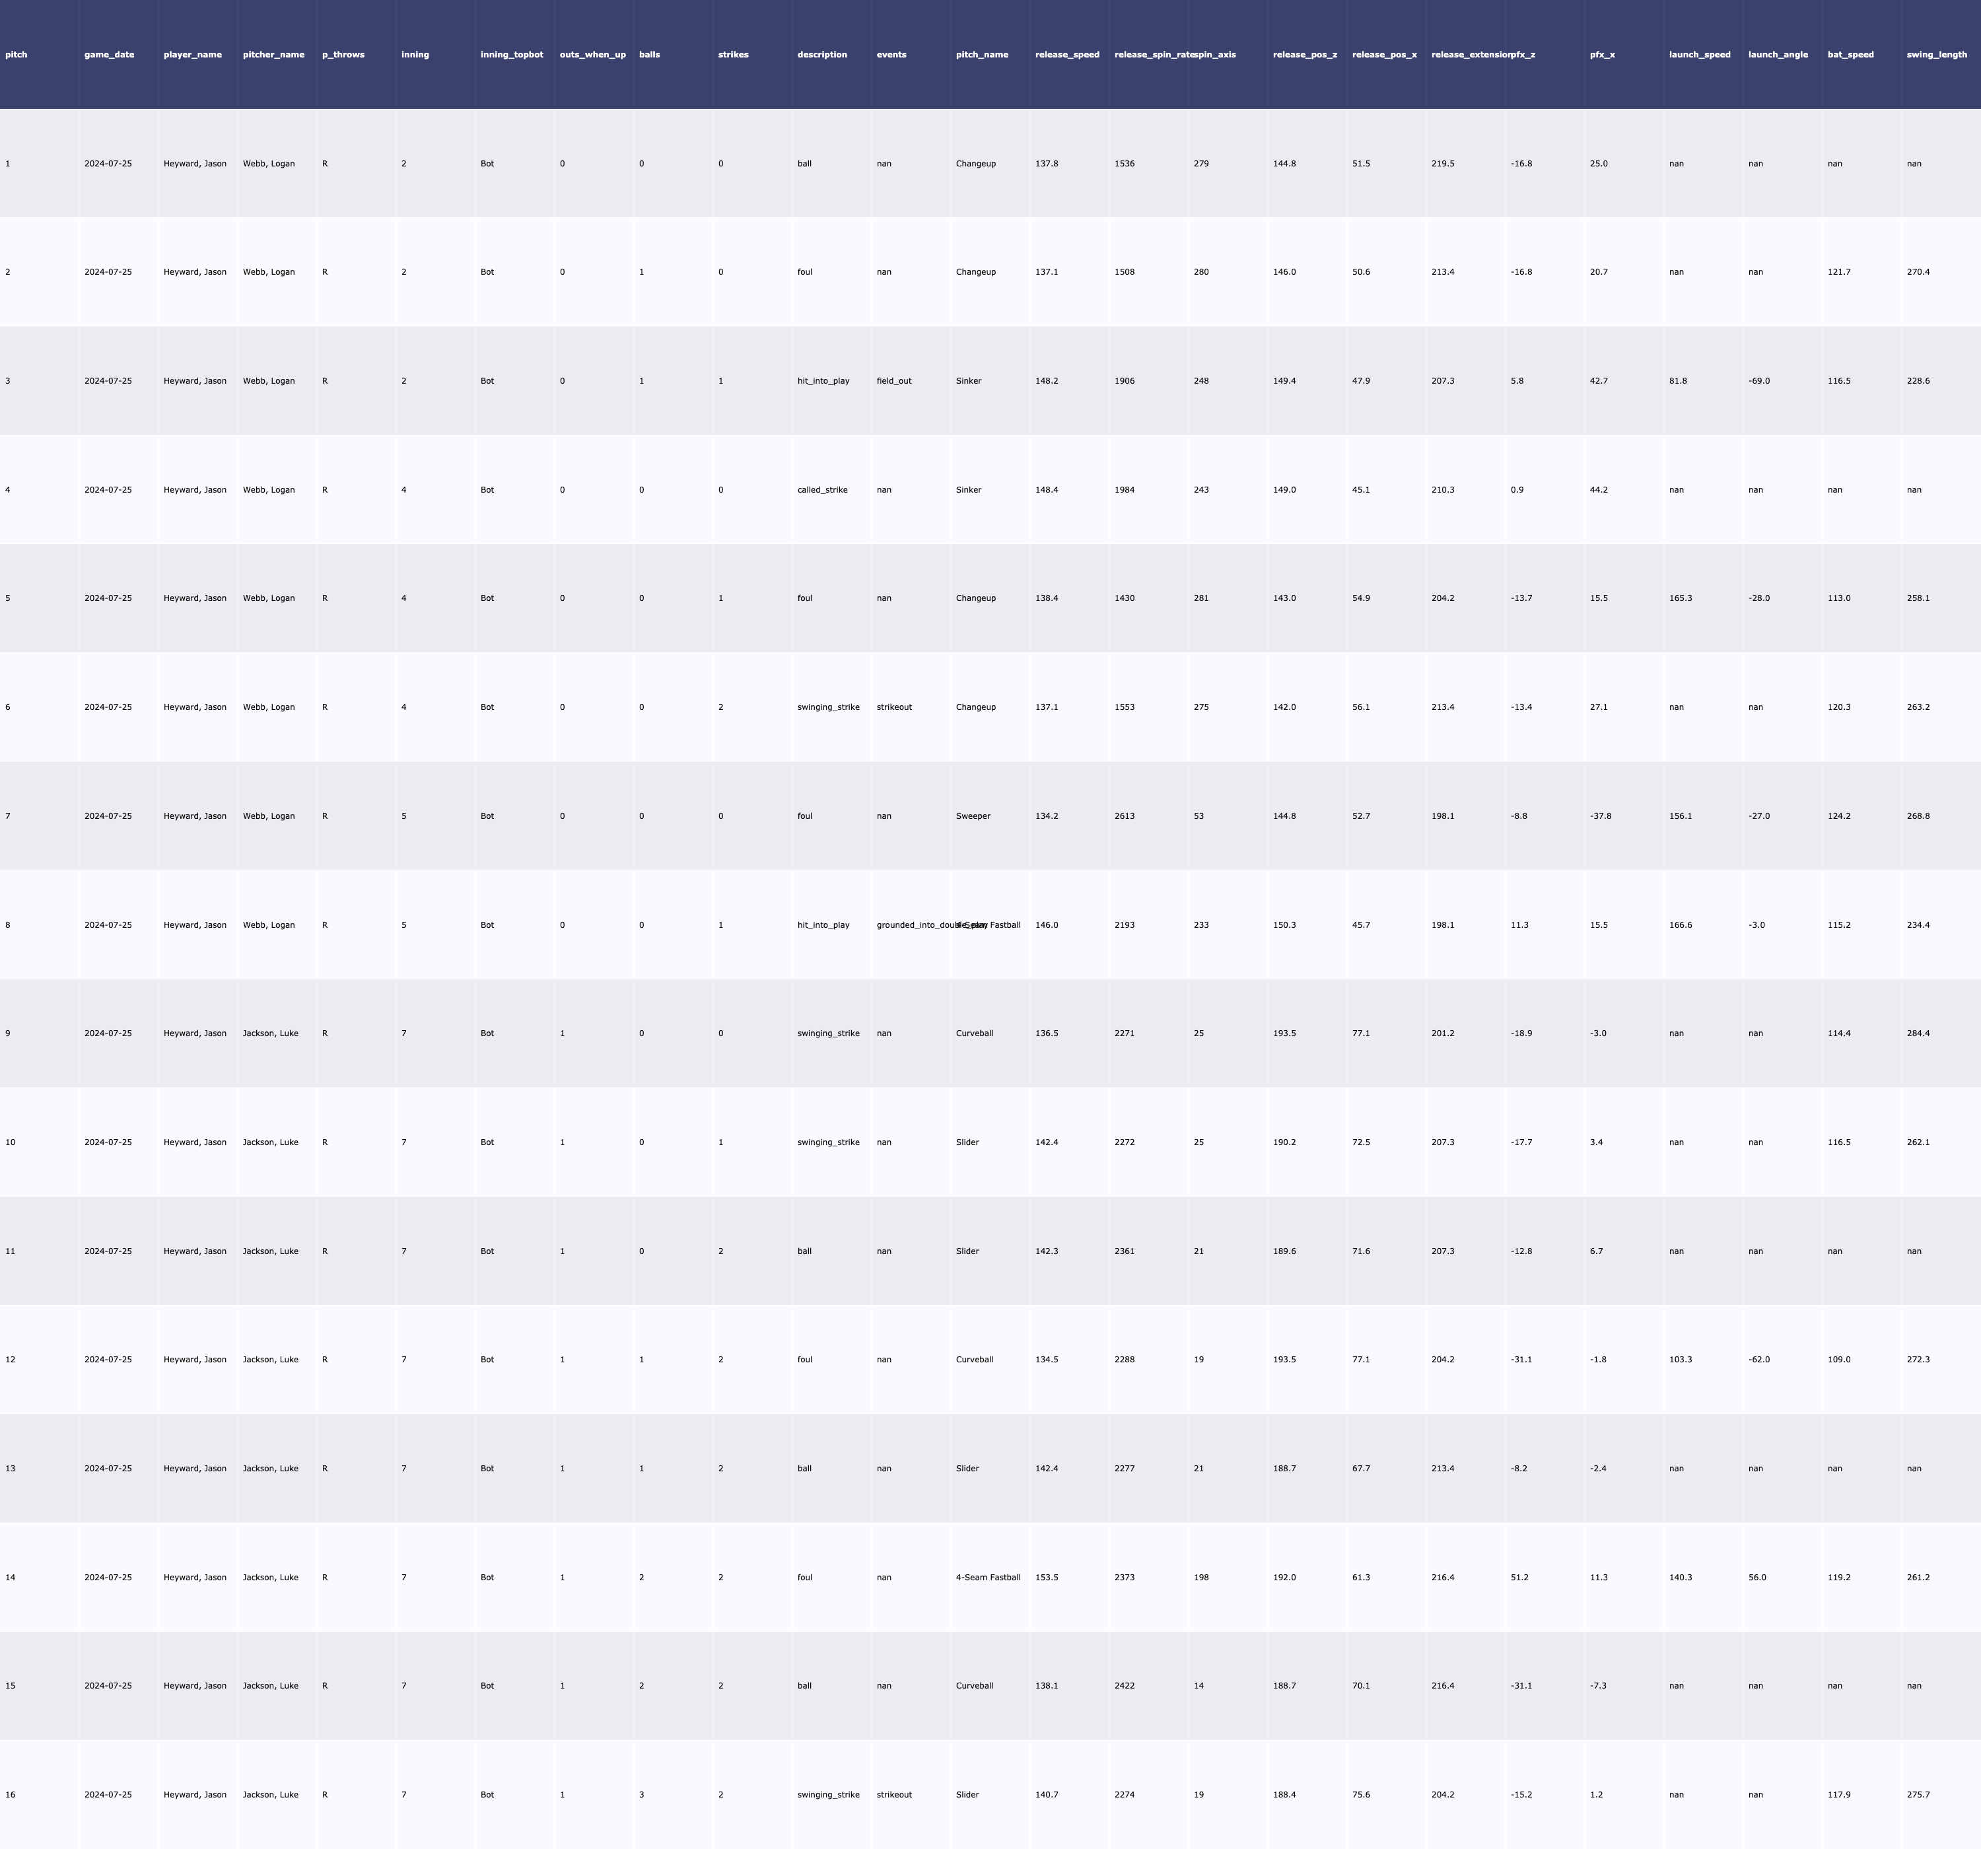The width and height of the screenshot is (1981, 1849).
Task: Click the pitcher_name column header
Action: [273, 55]
